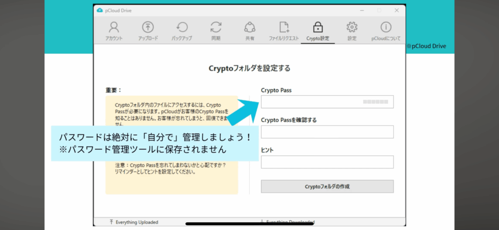Click the Everything Uploaded status
499x230 pixels.
point(134,222)
